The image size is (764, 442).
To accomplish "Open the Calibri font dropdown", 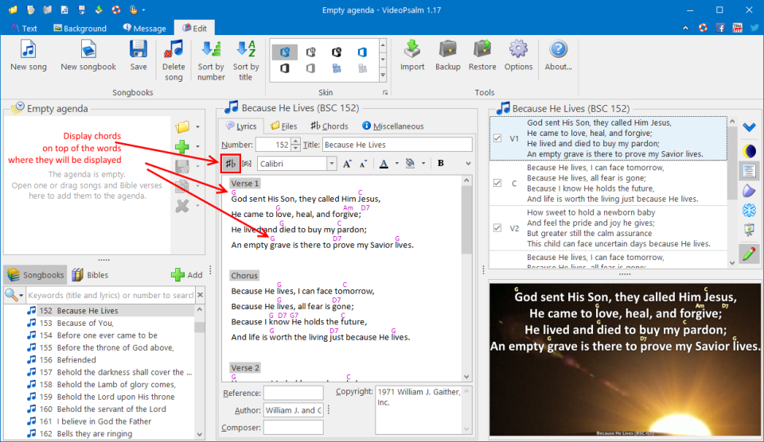I will coord(331,164).
